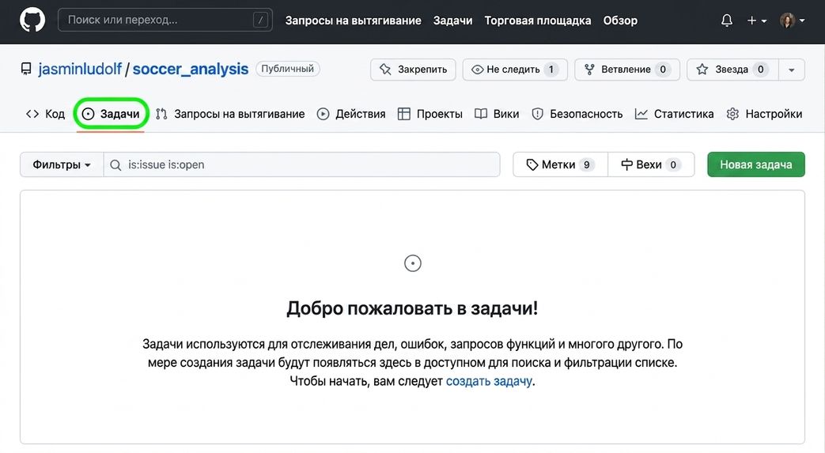Viewport: 825px width, 453px height.
Task: Go to the Безопасность tab
Action: (577, 114)
